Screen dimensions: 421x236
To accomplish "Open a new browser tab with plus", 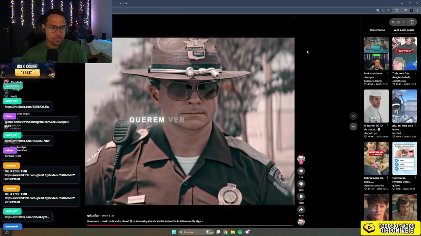I will pos(126,3).
